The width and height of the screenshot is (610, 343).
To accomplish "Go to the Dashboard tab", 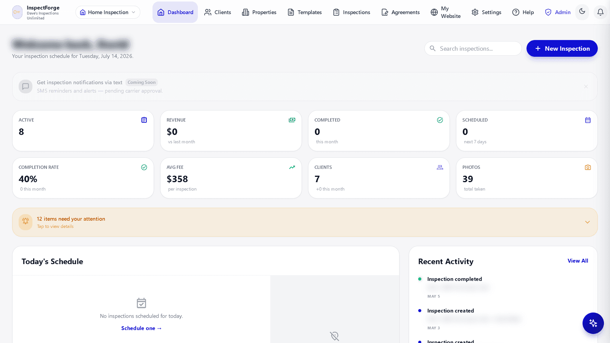I will [x=175, y=12].
